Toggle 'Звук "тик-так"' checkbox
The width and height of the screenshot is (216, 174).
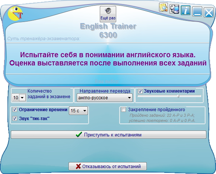[x=15, y=119]
